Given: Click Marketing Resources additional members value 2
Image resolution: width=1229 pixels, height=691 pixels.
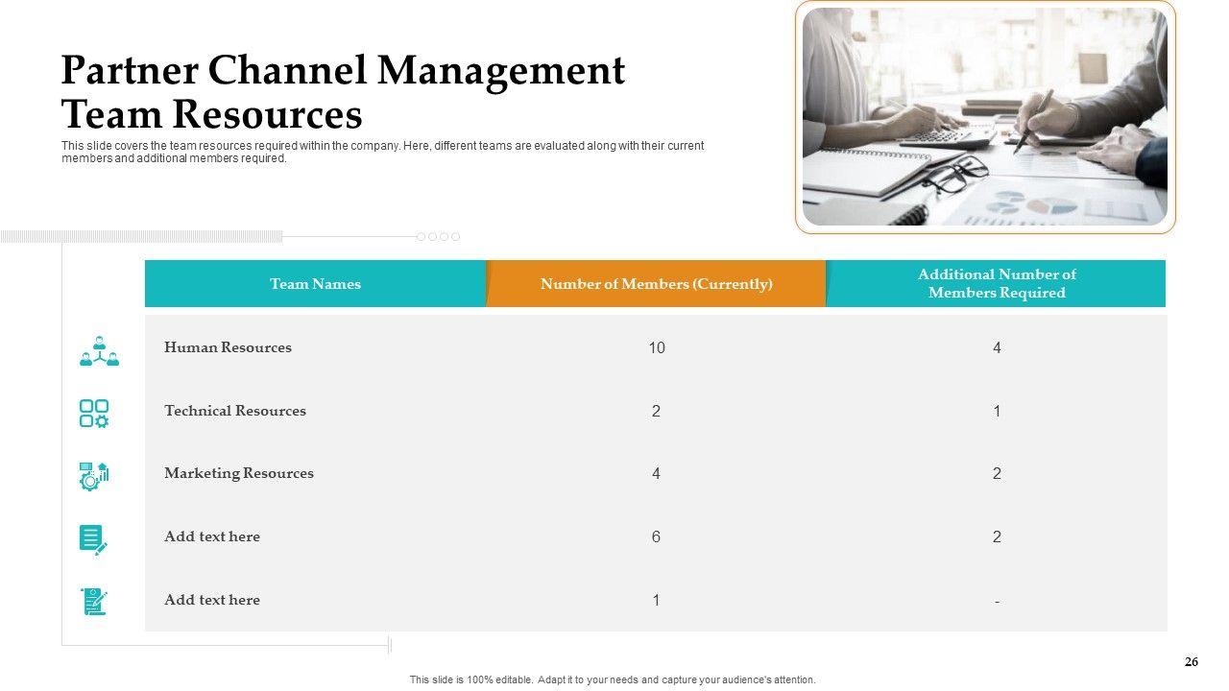Looking at the screenshot, I should pos(997,474).
